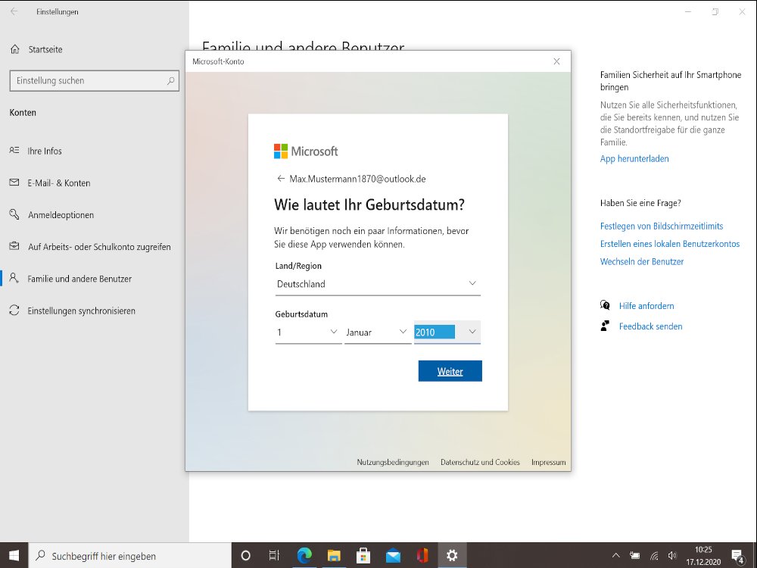Screen dimensions: 757x568
Task: Click the App herunterladen link
Action: point(634,159)
